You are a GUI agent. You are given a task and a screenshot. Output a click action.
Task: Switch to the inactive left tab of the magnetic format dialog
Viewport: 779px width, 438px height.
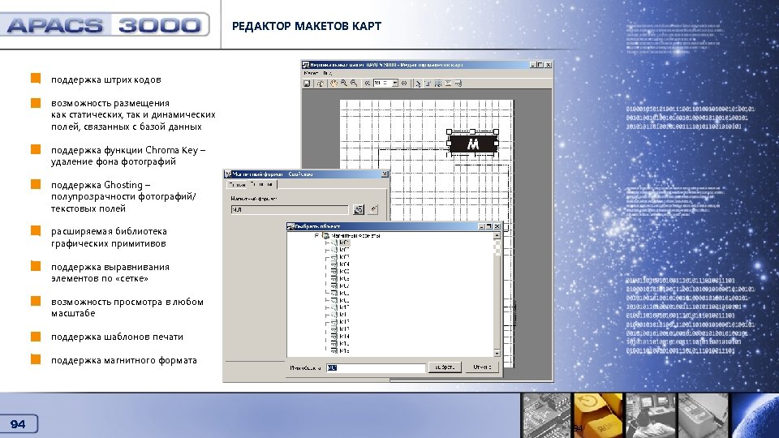tap(237, 185)
